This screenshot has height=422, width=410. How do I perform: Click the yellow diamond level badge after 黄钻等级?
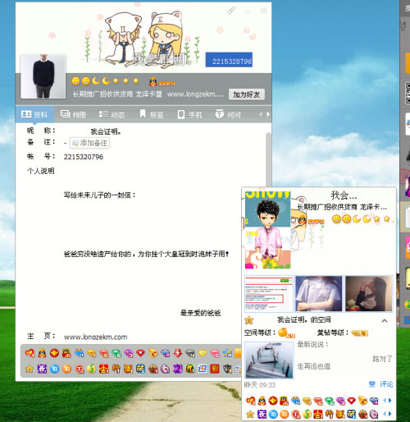point(359,333)
